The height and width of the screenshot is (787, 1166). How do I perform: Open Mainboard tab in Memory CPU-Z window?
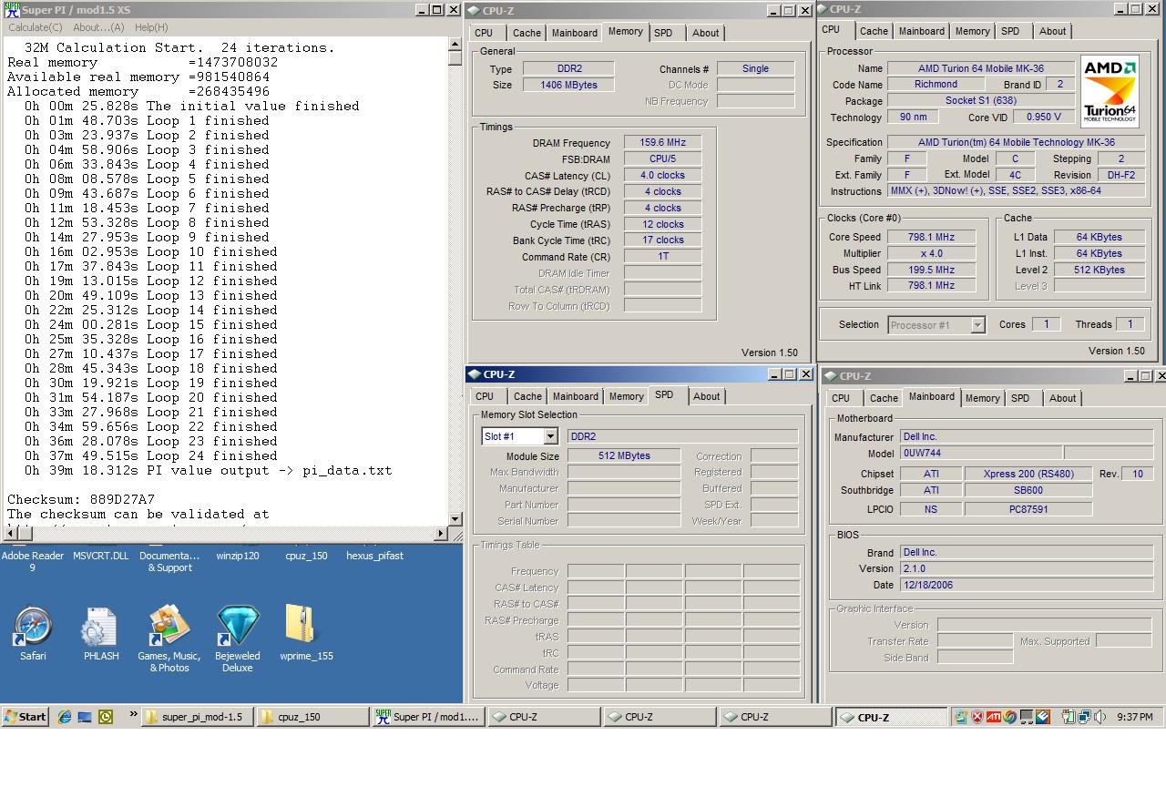575,33
